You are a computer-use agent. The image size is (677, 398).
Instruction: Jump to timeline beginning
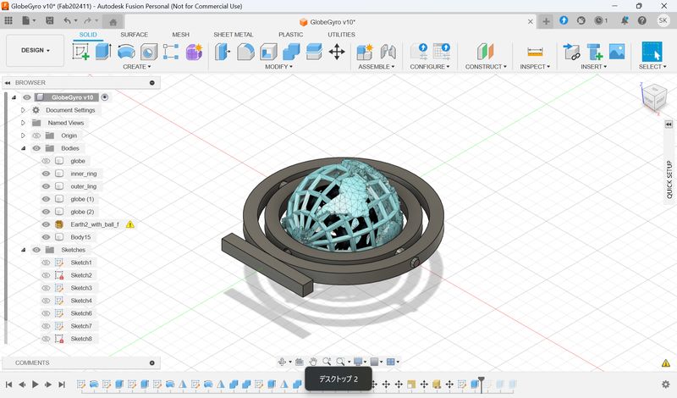[x=8, y=384]
